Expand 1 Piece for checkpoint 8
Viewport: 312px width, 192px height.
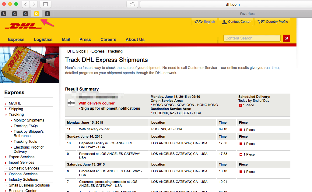241,172
